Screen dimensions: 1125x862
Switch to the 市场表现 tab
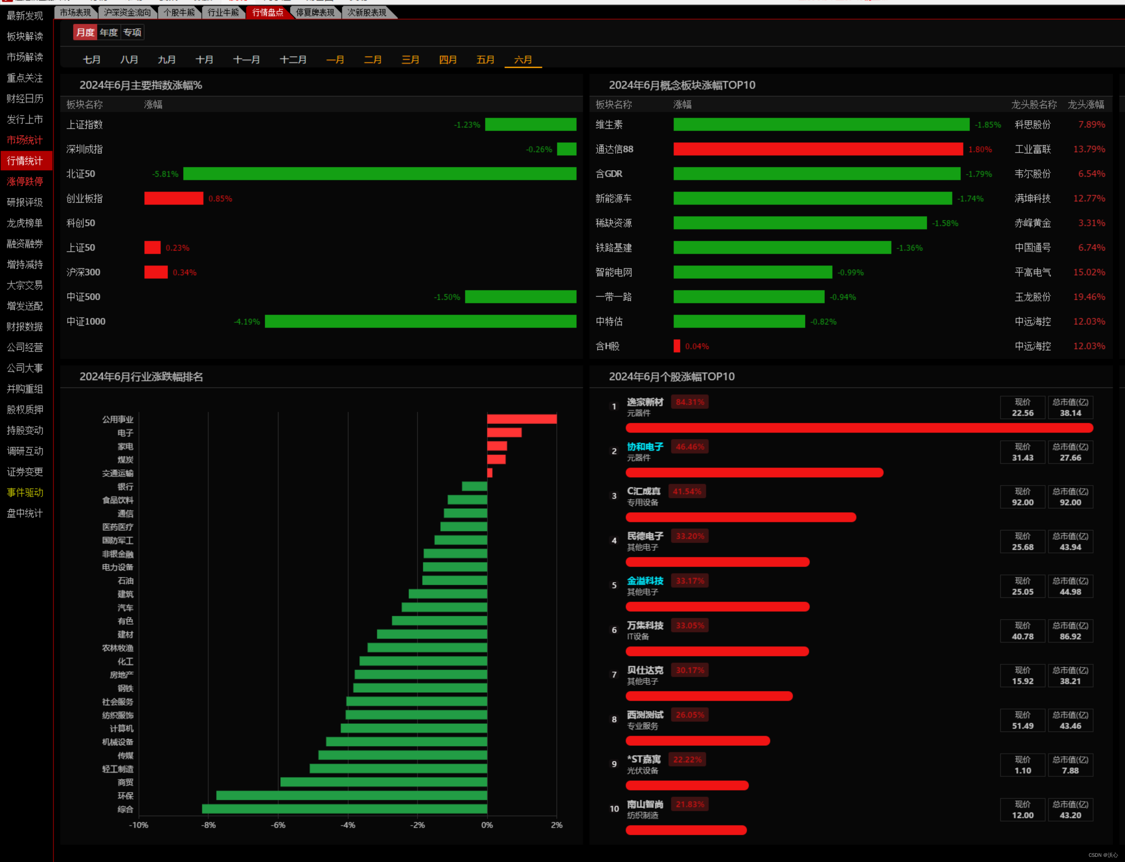(x=76, y=13)
